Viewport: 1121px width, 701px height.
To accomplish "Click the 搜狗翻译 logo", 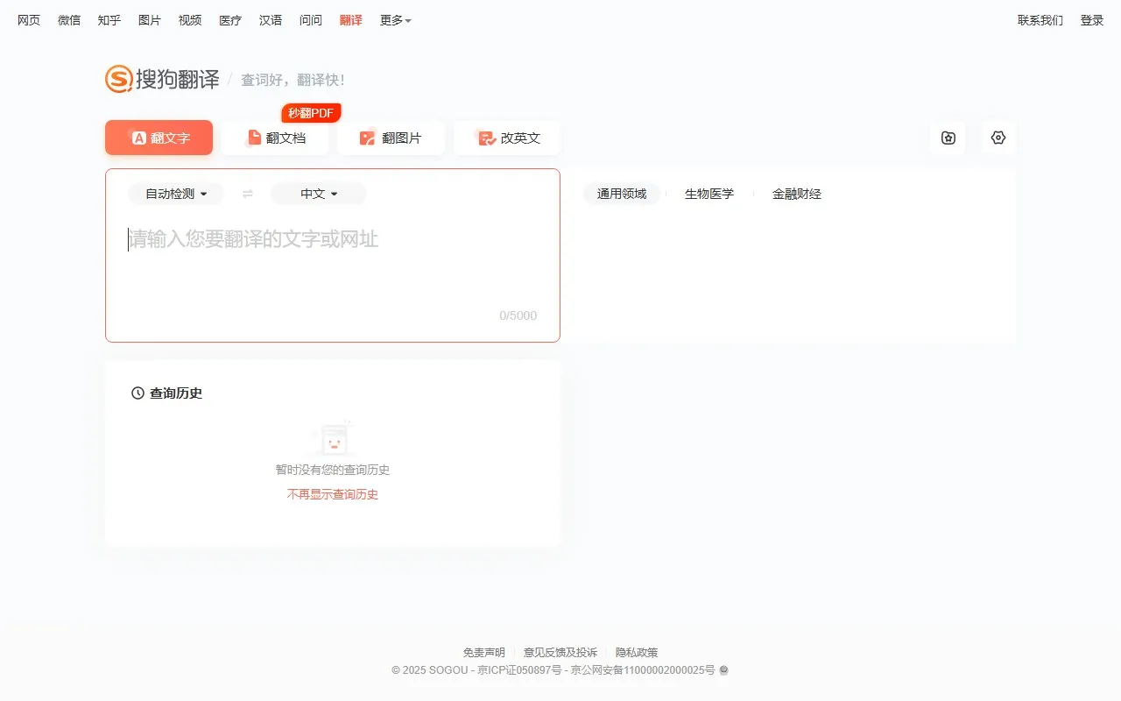I will tap(162, 78).
